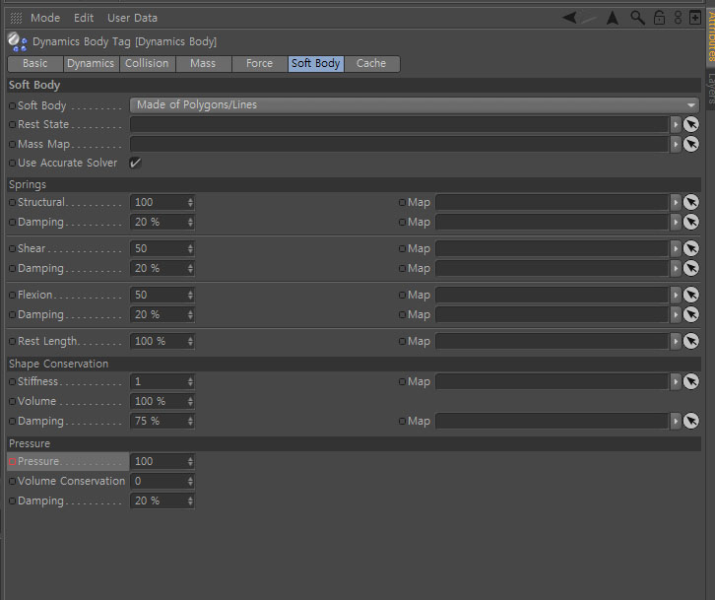Image resolution: width=715 pixels, height=600 pixels.
Task: Click the Flexion value stepper arrows
Action: (190, 295)
